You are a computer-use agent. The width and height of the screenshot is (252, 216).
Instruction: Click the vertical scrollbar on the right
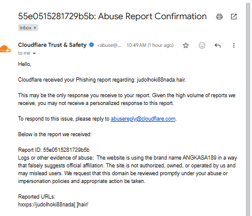249,108
